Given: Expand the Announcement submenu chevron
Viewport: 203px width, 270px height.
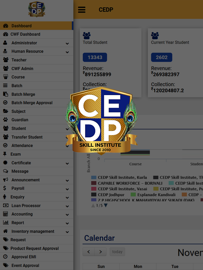Looking at the screenshot, I should 67,181.
